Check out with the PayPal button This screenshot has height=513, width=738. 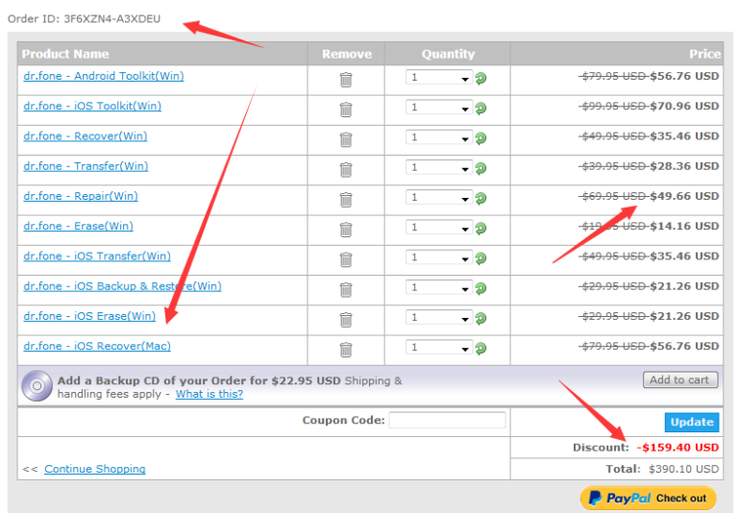(x=648, y=498)
